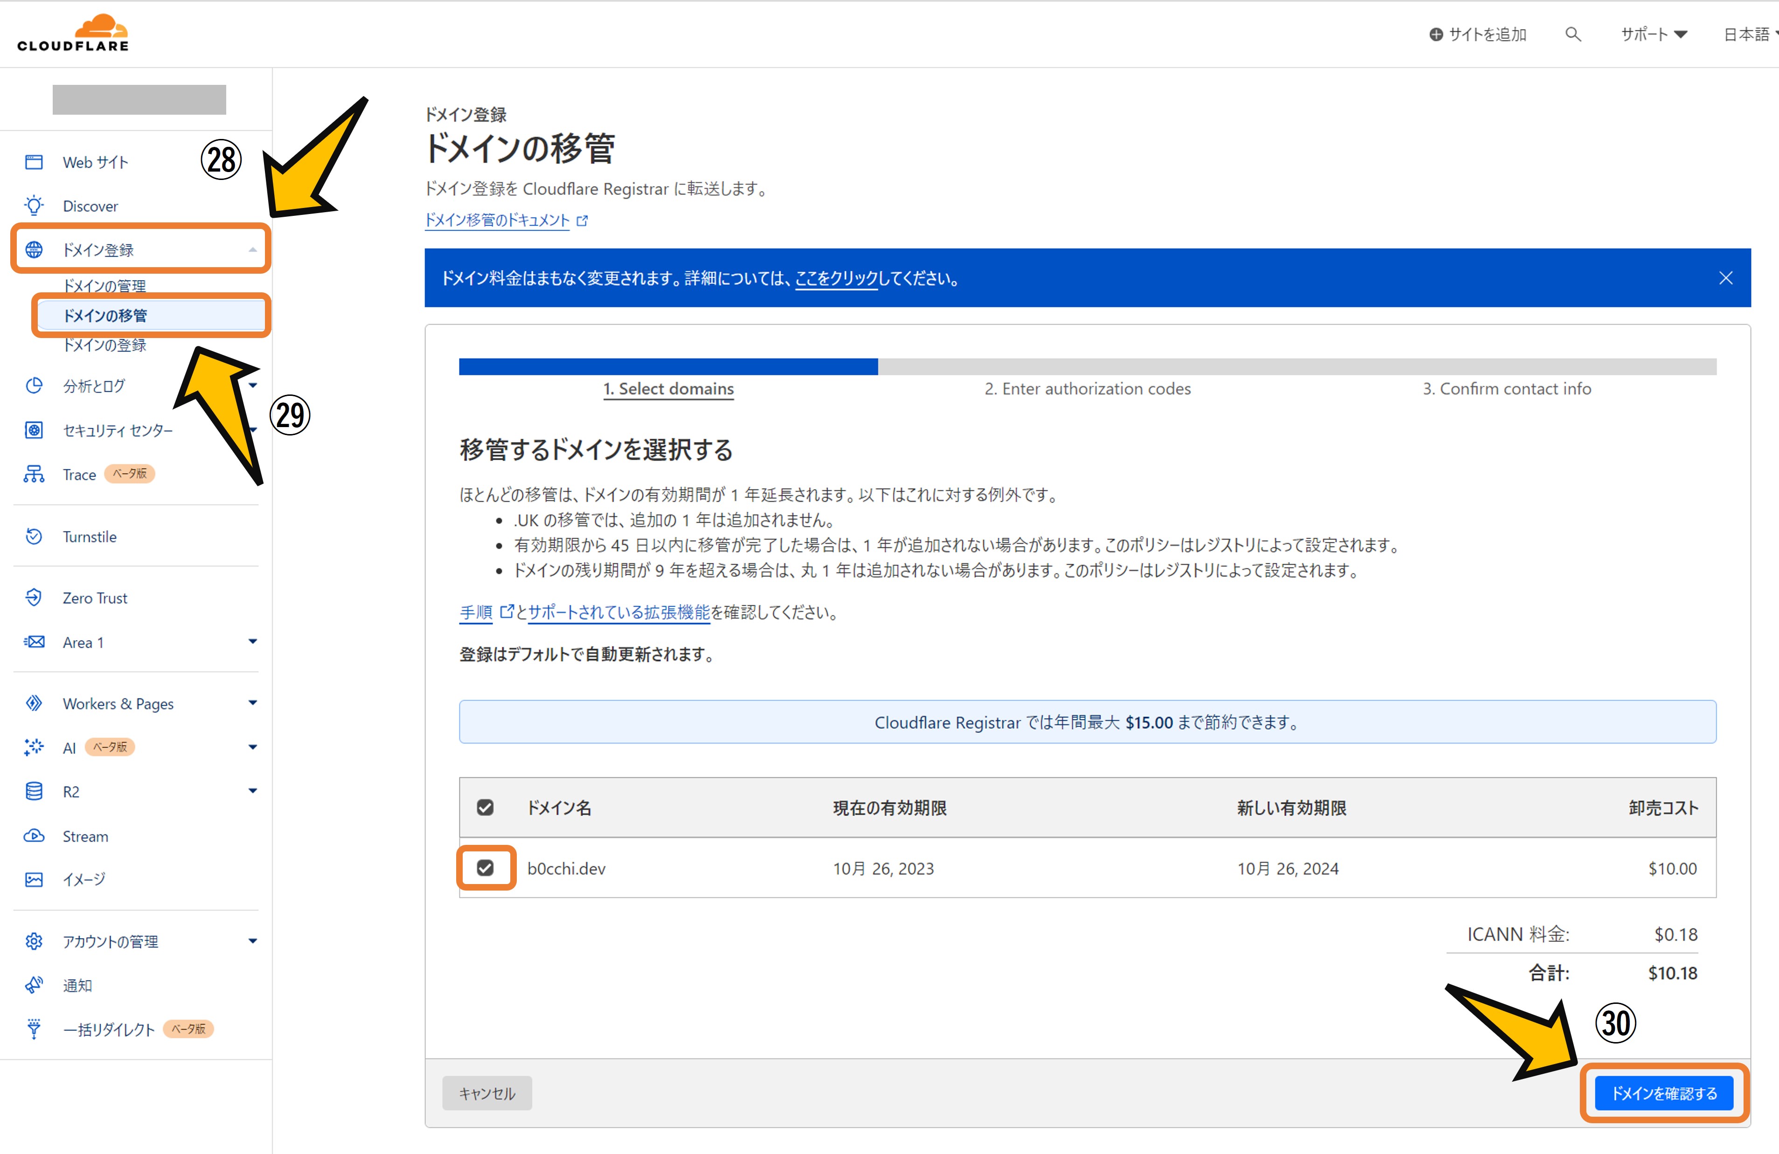This screenshot has height=1154, width=1779.
Task: Click the ここをクリック link in banner
Action: 836,278
